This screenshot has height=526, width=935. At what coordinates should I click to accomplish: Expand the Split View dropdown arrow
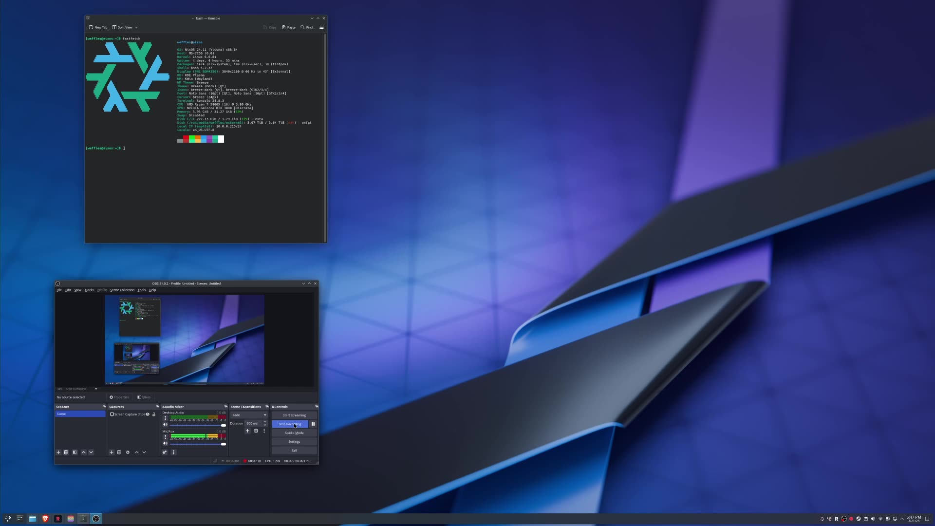[x=136, y=27]
